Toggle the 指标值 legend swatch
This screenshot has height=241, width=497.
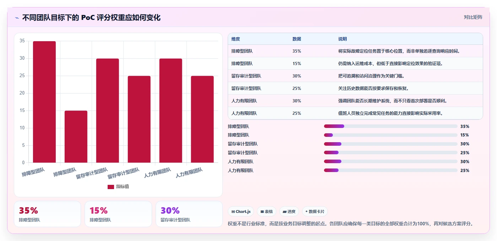point(111,187)
